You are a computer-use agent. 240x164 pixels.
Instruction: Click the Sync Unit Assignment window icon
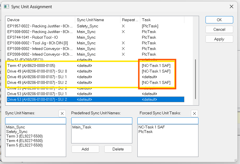tap(6, 6)
